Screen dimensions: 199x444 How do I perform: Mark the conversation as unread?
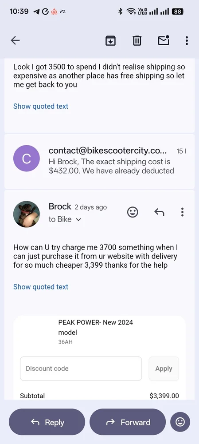pos(164,40)
